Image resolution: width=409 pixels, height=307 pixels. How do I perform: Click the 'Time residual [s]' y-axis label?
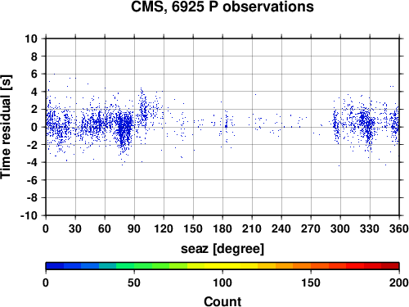(x=6, y=127)
